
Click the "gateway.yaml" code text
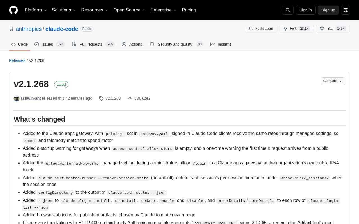point(154,134)
